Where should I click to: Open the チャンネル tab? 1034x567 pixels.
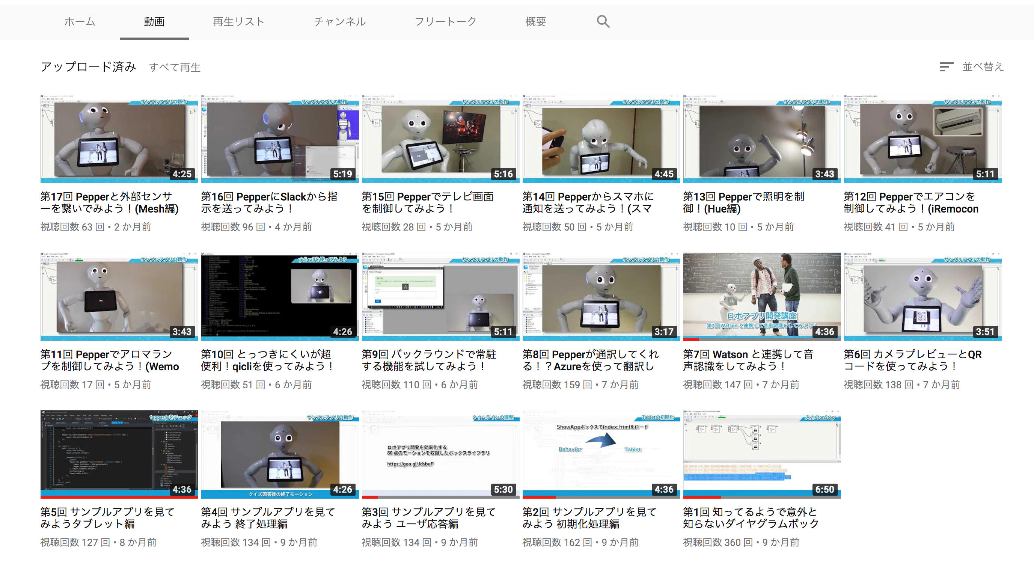click(x=339, y=21)
